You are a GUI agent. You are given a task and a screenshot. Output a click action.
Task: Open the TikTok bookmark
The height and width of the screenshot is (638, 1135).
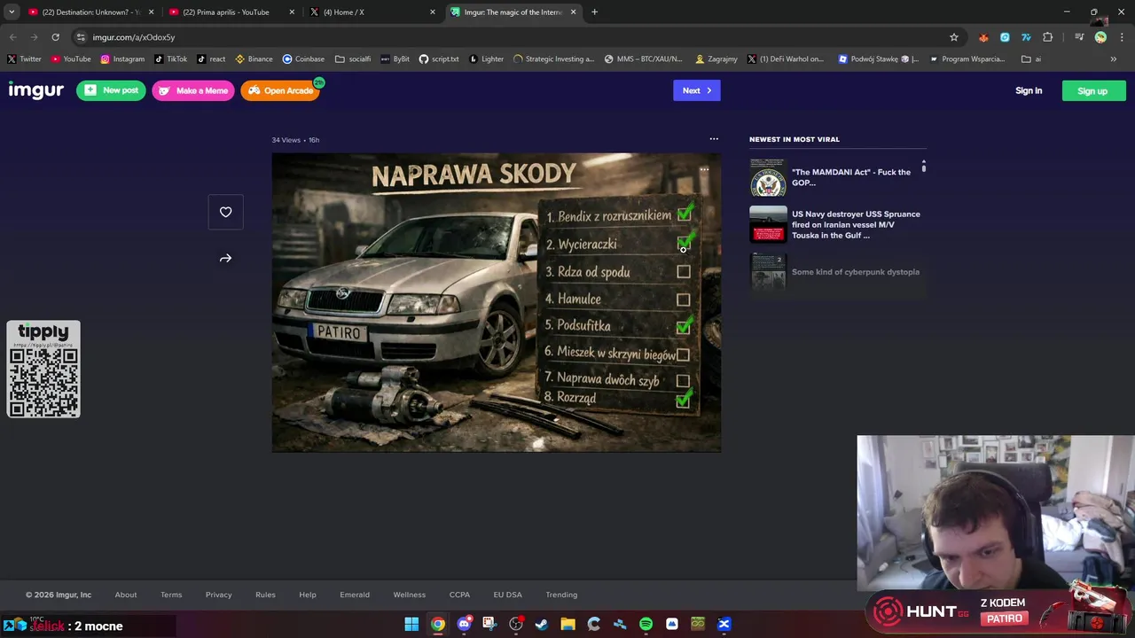click(x=170, y=59)
